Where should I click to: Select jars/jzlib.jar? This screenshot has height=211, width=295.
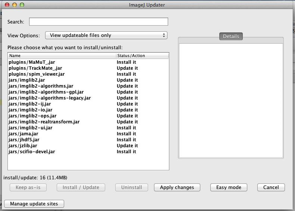click(x=88, y=146)
